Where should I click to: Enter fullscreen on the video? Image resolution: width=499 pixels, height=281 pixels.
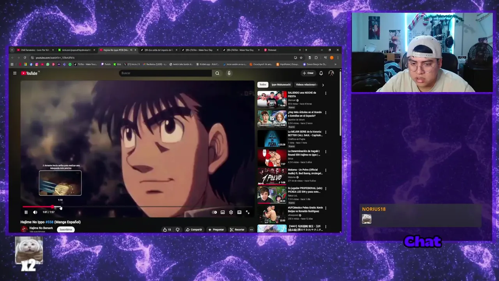pos(248,212)
